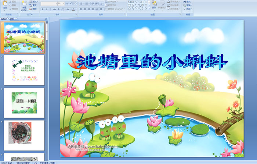Close the slides pane with X
This screenshot has width=257, height=164.
click(46, 19)
